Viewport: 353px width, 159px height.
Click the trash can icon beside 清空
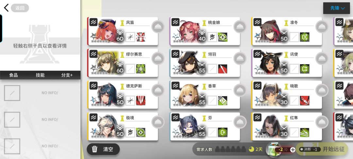[x=94, y=149]
